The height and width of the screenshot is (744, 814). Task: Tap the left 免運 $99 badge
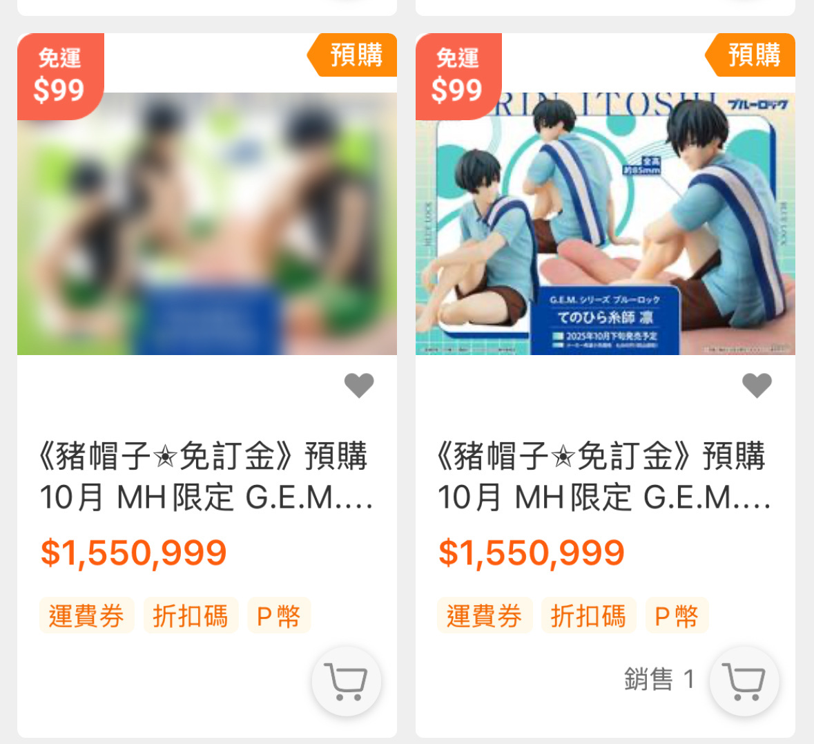60,77
